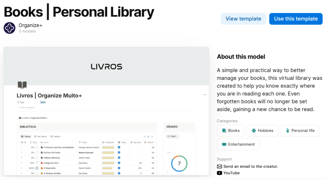
Task: Click the collapse dash beside the Livros page title
Action: [x=205, y=95]
